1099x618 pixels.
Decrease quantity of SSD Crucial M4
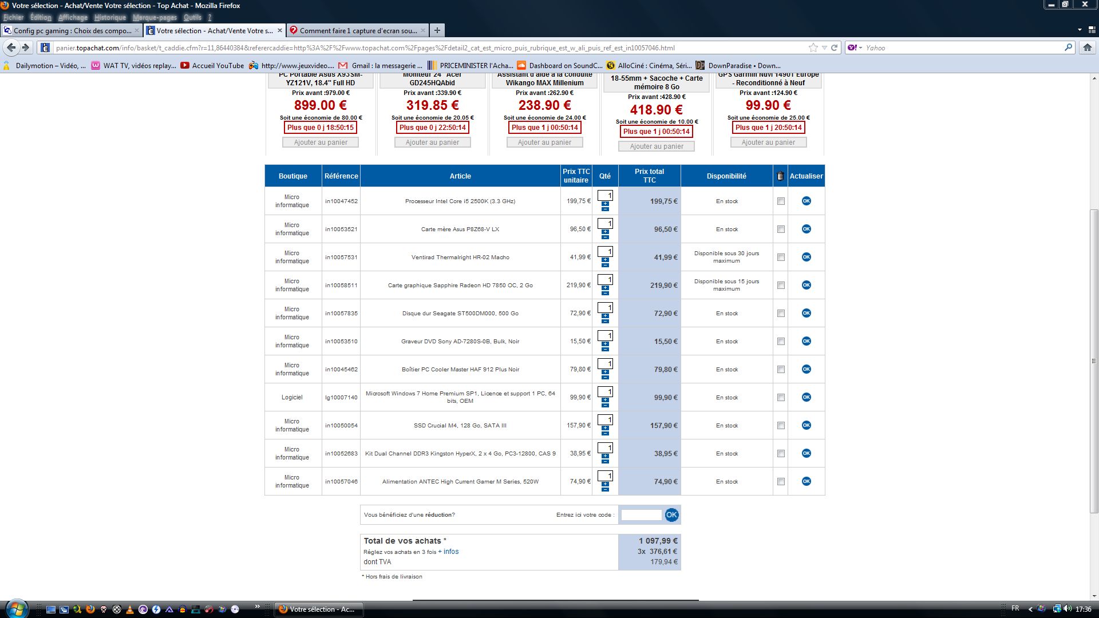(x=605, y=433)
